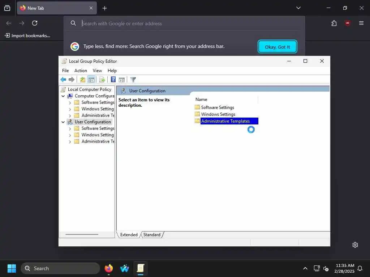
Task: Open the blue W app on taskbar
Action: 125,268
